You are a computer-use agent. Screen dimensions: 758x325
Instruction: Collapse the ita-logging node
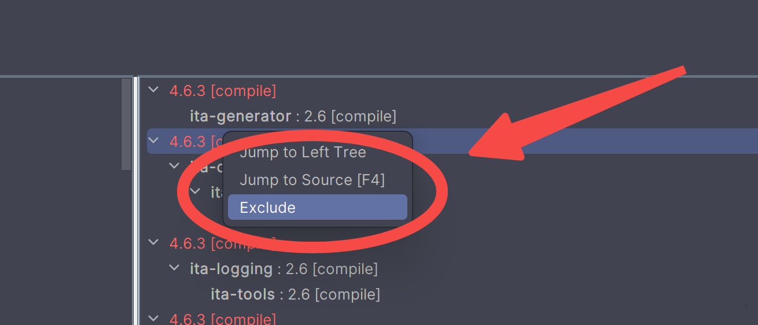click(174, 268)
